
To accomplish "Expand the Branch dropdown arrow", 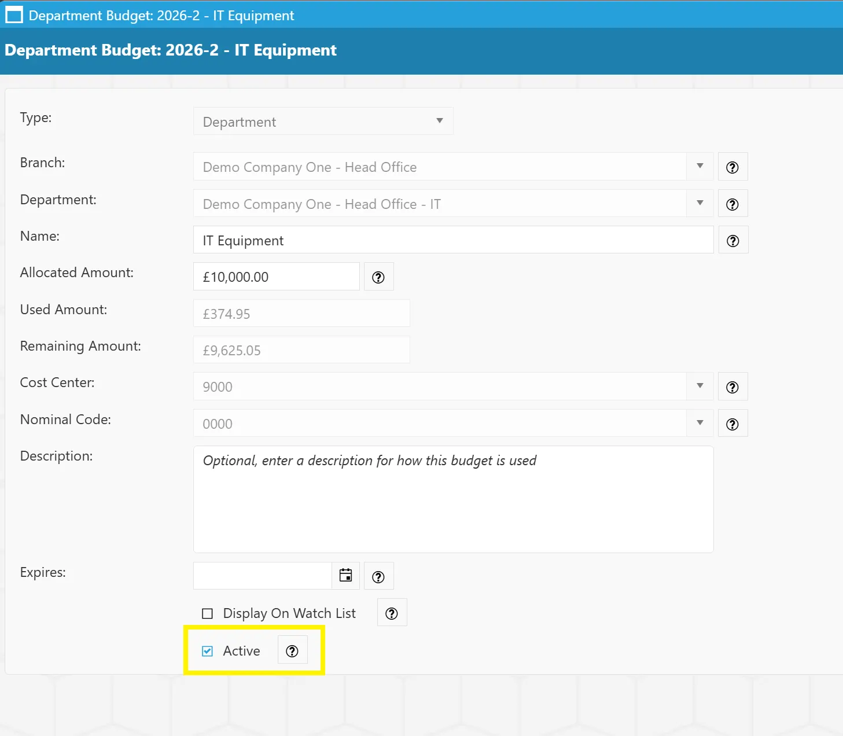I will (x=700, y=166).
